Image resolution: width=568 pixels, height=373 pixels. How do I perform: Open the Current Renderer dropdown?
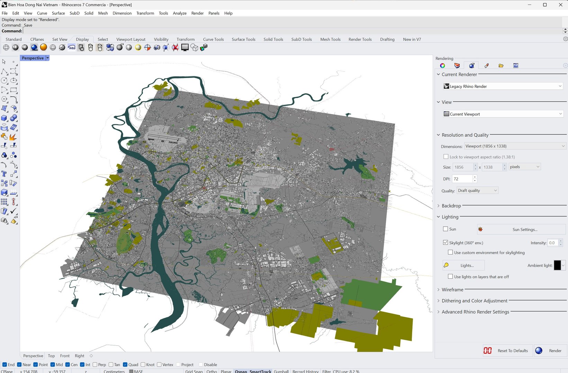tap(503, 86)
